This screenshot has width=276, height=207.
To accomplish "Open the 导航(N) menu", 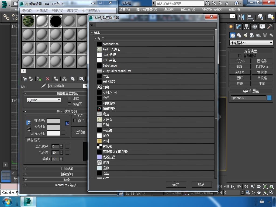I will [58, 11].
